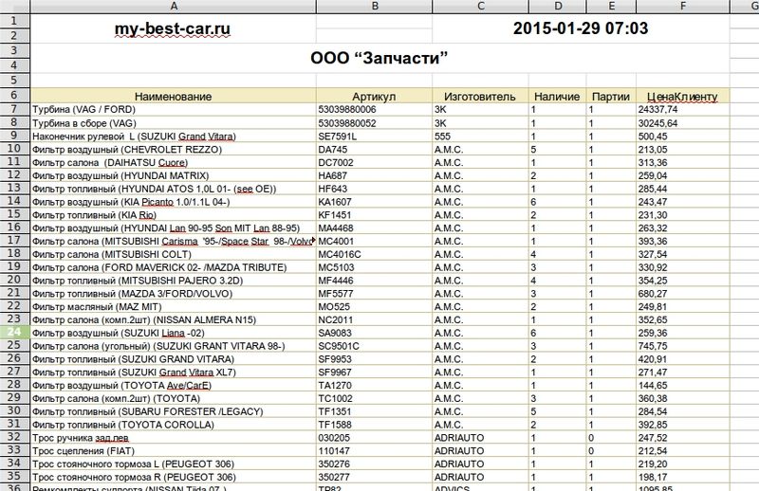Select cell Турбина в сборе (VAG)
Screen dimensions: 759x491
tap(174, 123)
